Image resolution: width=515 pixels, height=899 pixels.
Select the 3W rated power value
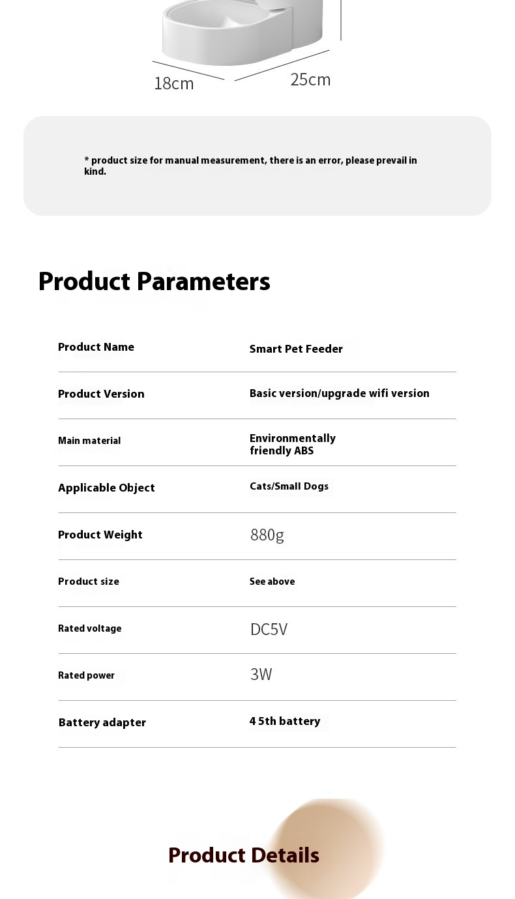[x=261, y=674]
